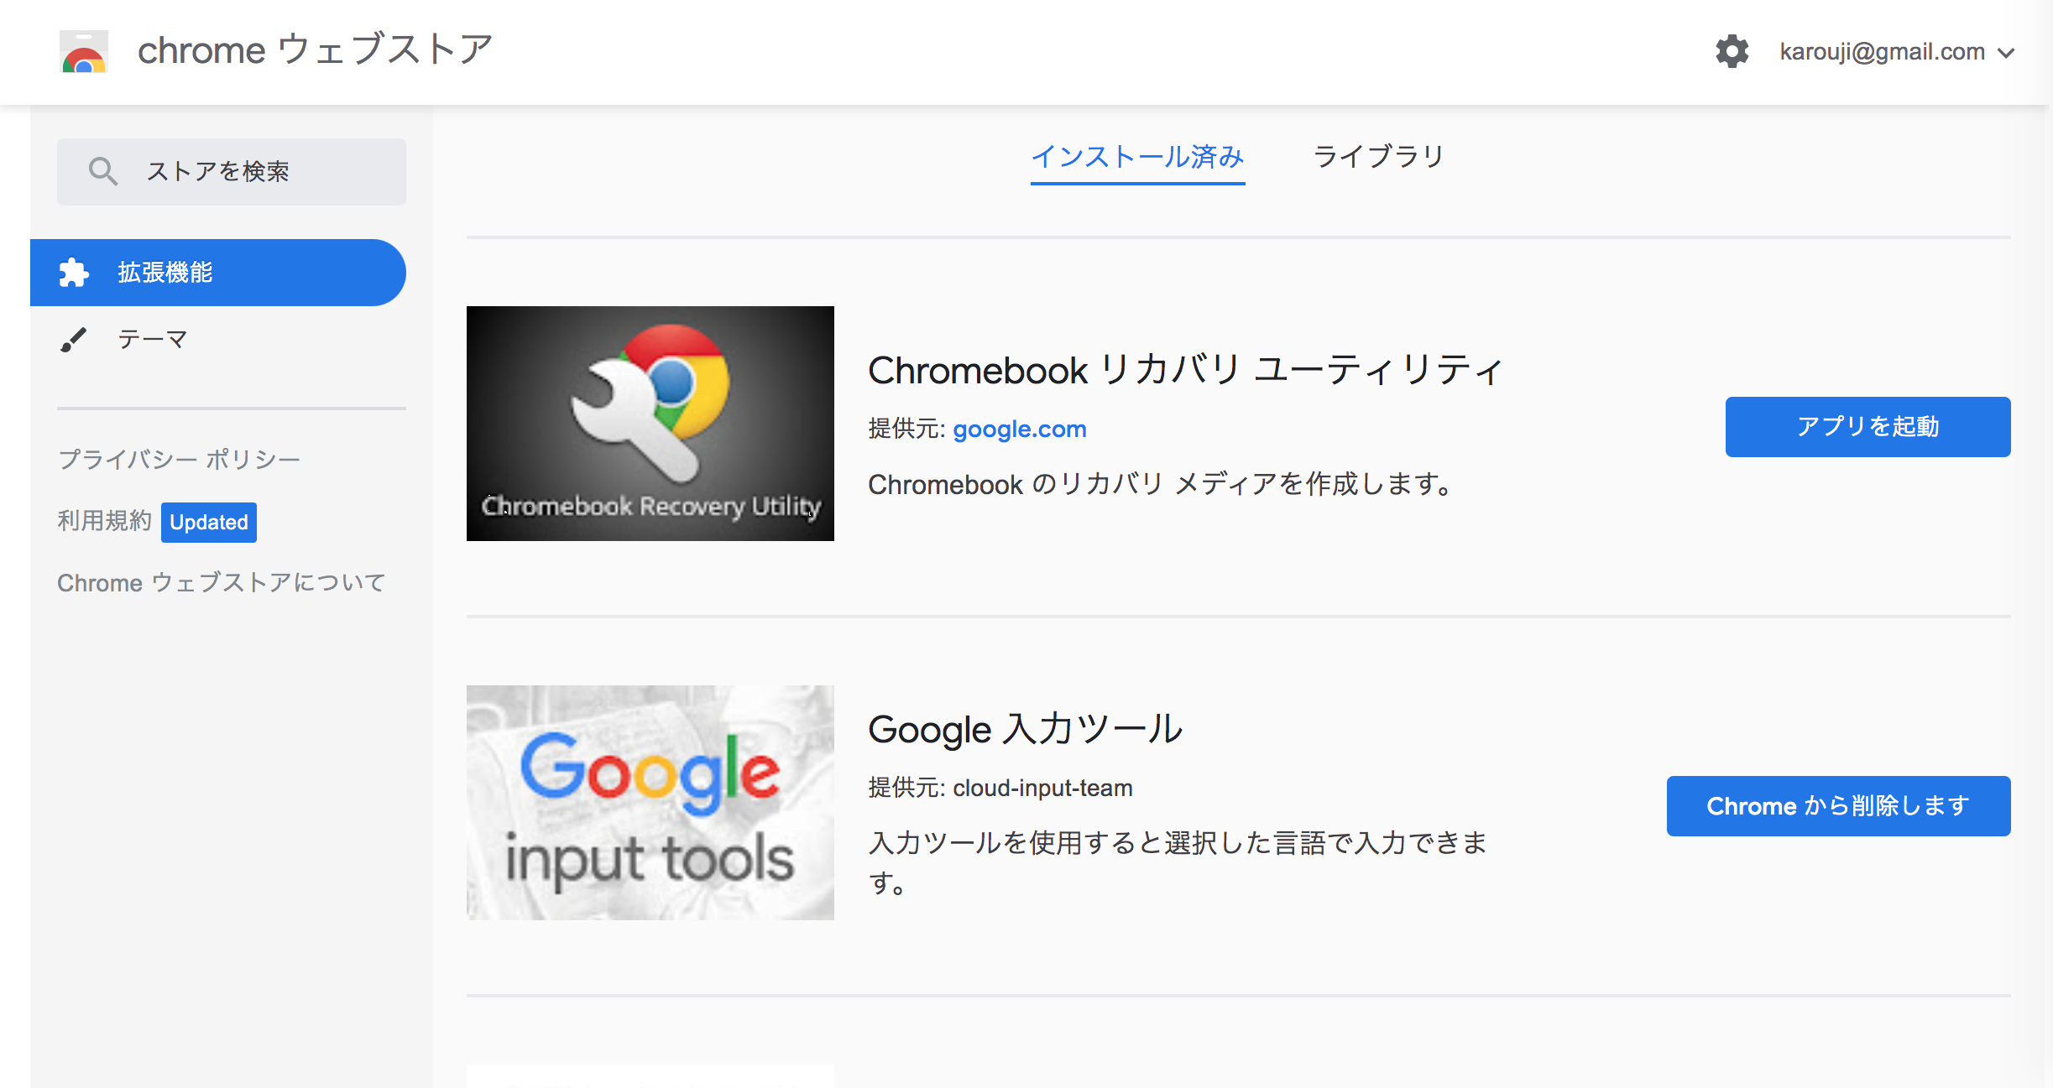Click the account dropdown chevron arrow

[x=2006, y=53]
